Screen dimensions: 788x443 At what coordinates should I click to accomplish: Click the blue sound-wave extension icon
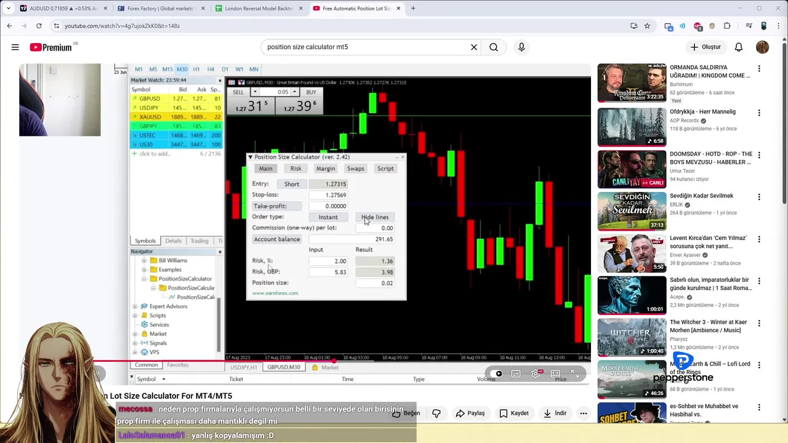[683, 26]
